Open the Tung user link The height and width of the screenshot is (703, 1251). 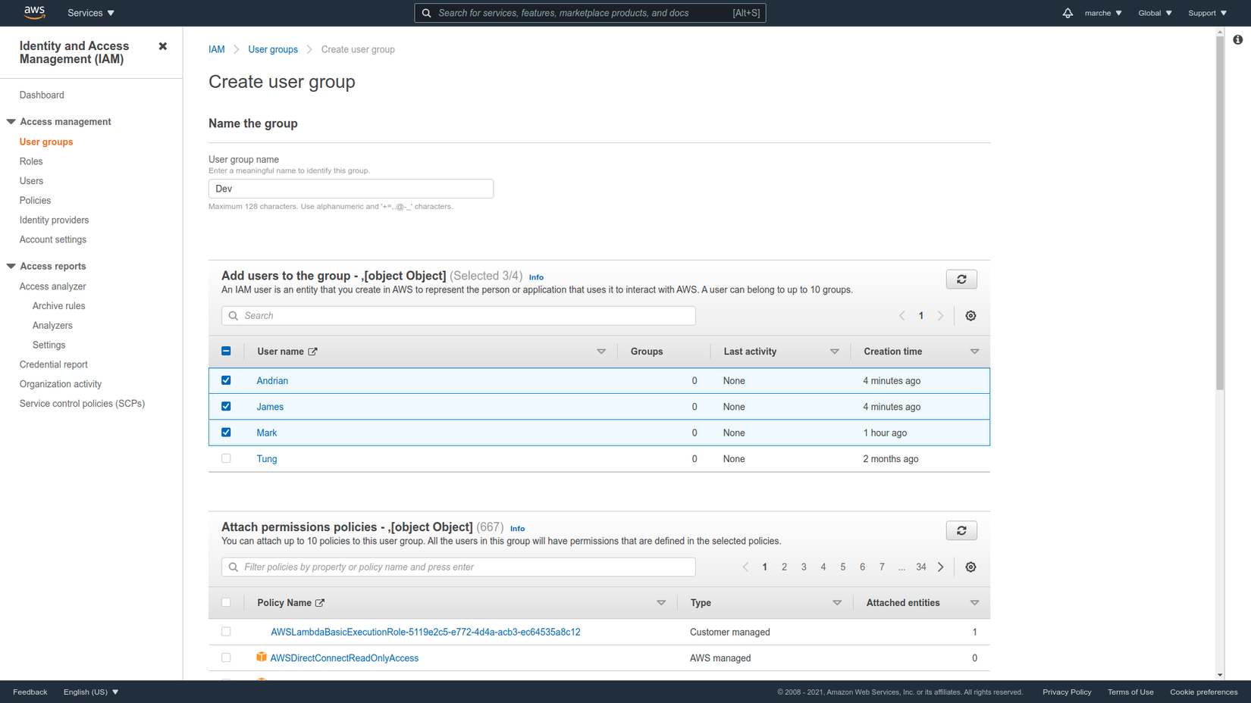[267, 459]
